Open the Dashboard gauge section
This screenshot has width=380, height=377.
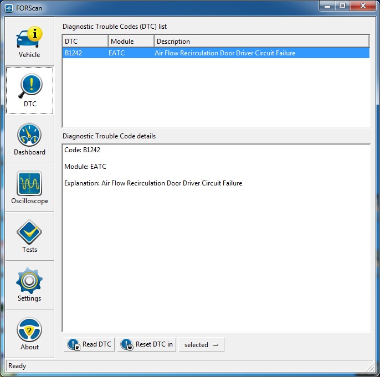pos(29,139)
